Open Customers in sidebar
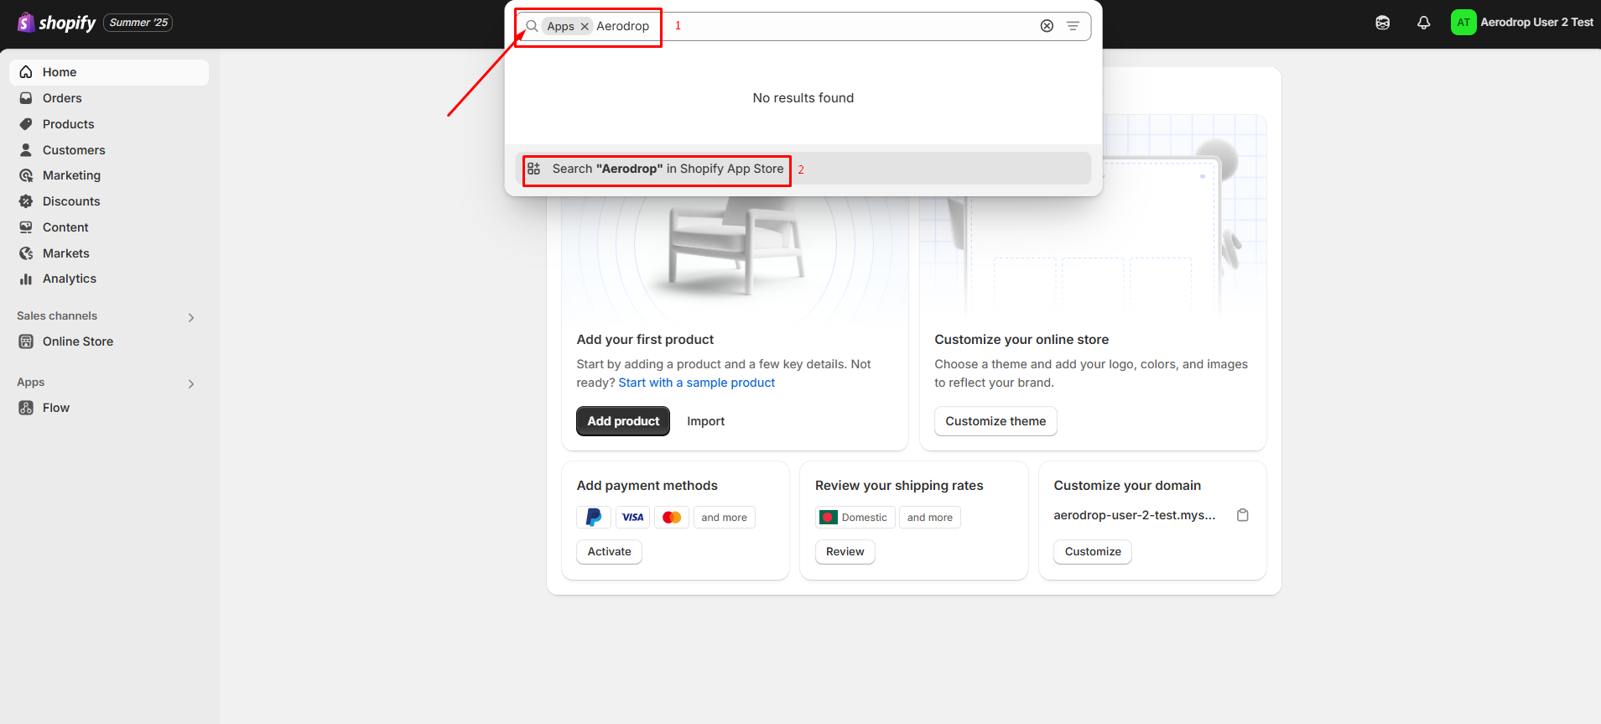The image size is (1601, 724). point(109,150)
